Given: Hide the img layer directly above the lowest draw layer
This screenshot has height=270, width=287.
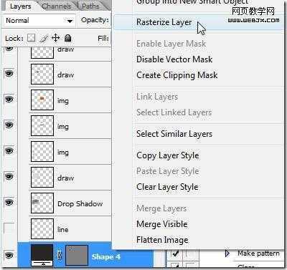Looking at the screenshot, I should click(x=9, y=151).
